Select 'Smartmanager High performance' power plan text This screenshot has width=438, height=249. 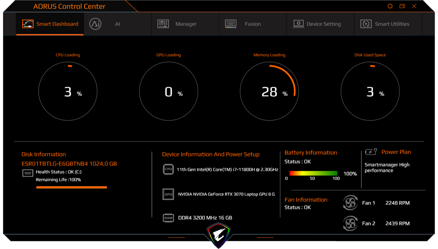click(387, 168)
